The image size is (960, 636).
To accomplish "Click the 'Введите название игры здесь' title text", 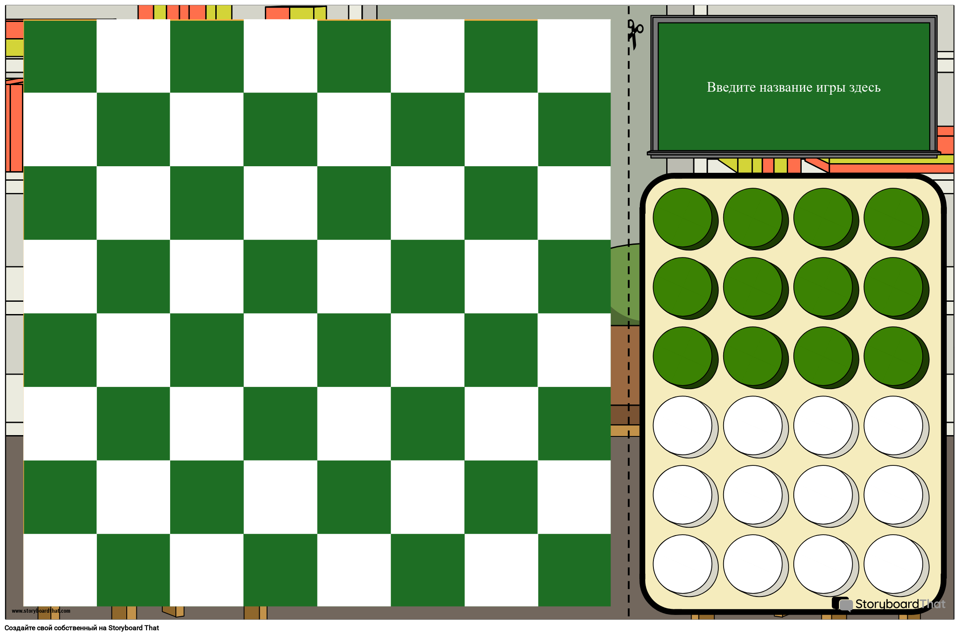I will pyautogui.click(x=793, y=87).
